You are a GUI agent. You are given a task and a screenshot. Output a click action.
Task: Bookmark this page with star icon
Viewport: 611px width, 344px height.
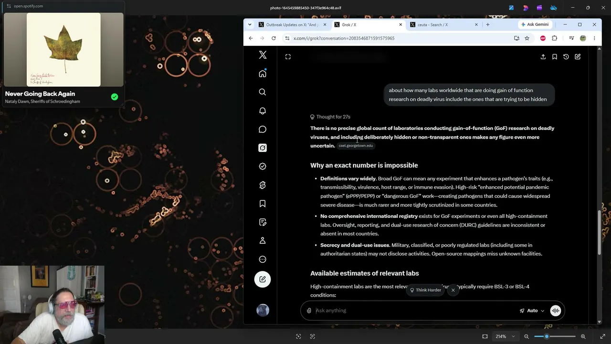pyautogui.click(x=527, y=38)
